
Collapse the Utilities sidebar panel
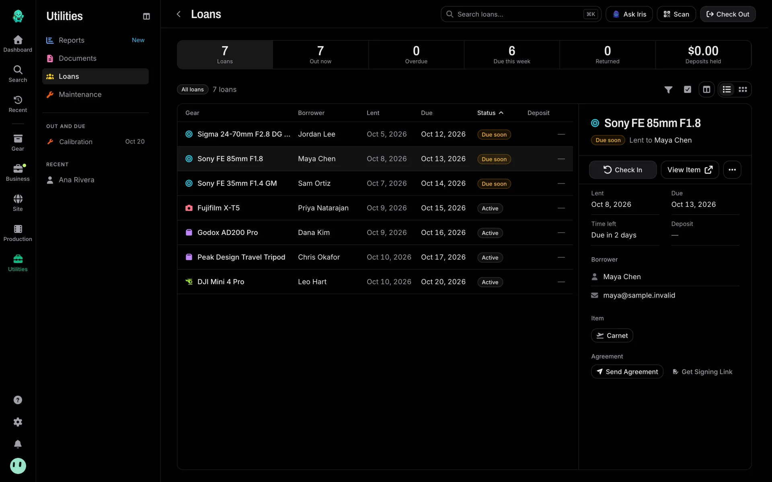pos(146,16)
